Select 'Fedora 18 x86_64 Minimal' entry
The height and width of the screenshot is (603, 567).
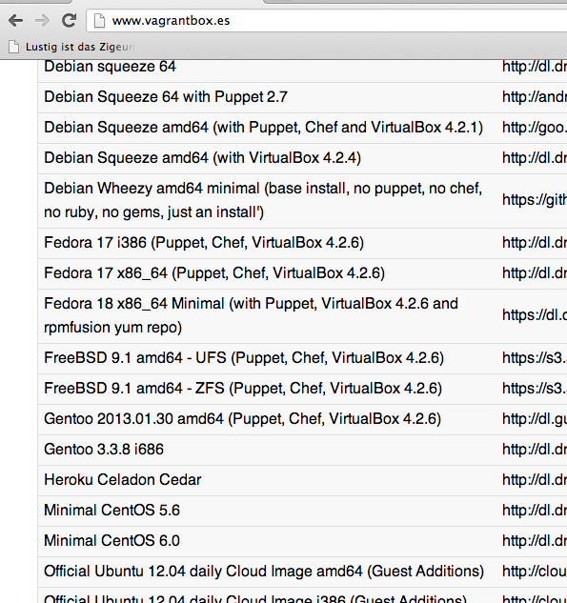click(251, 315)
